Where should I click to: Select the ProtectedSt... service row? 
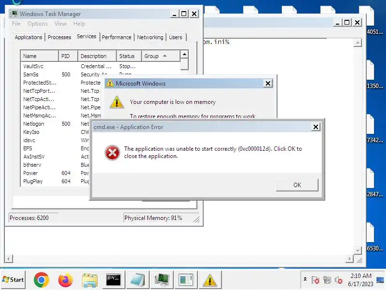(x=61, y=83)
